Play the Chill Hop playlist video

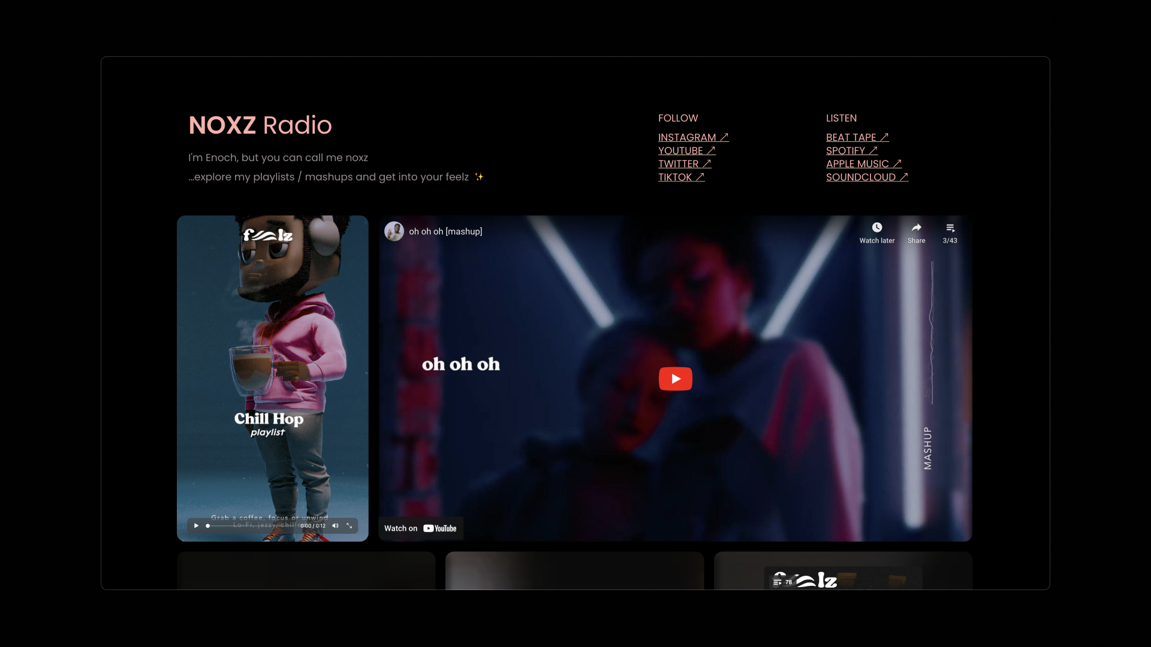pos(196,526)
